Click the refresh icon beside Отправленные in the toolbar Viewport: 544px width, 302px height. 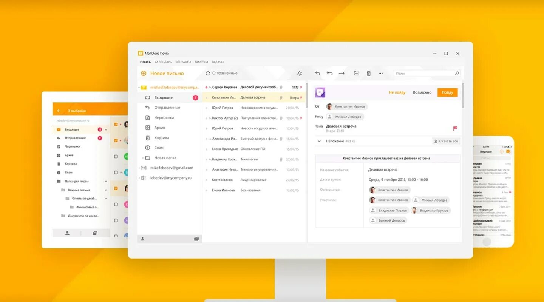click(x=208, y=73)
